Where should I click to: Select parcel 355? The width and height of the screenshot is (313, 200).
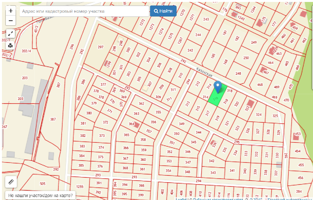coord(158,112)
